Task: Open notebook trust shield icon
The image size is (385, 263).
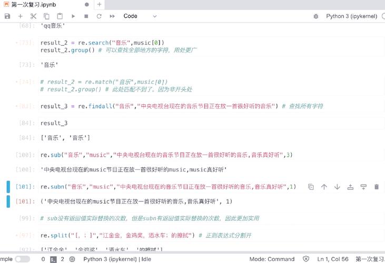Action: pos(305,259)
